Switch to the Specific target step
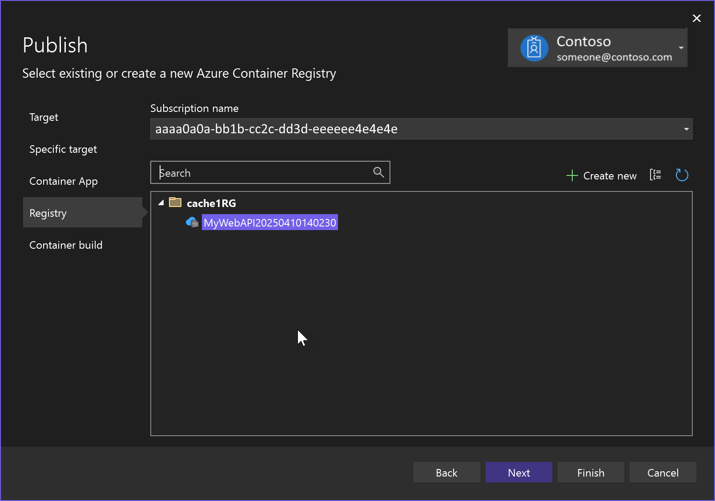715x501 pixels. point(63,149)
